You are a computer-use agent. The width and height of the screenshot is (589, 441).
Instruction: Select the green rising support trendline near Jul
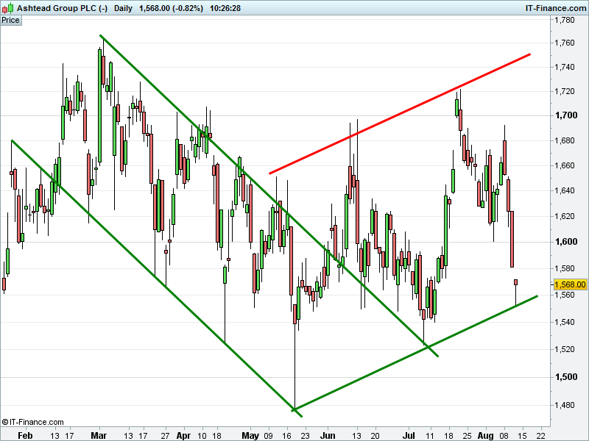click(x=415, y=353)
